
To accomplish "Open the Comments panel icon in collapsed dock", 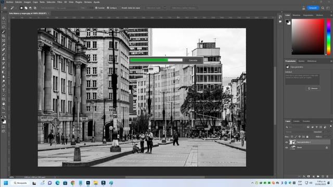I will tap(280, 22).
